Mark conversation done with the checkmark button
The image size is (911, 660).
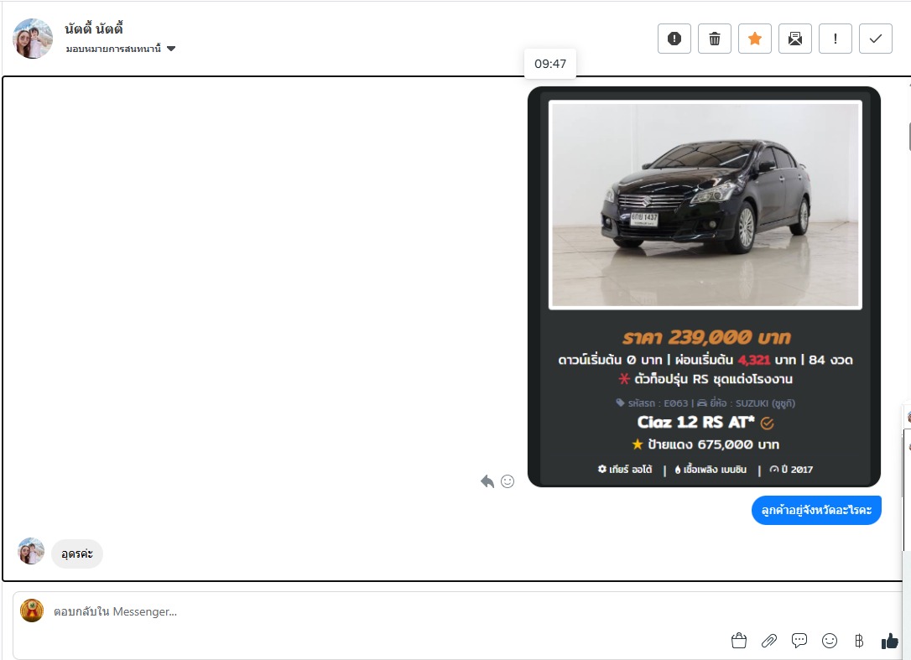coord(876,39)
